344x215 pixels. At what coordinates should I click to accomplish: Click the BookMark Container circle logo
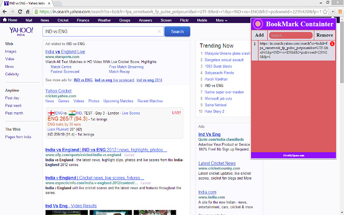[258, 24]
